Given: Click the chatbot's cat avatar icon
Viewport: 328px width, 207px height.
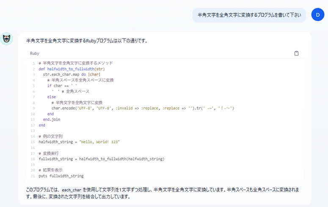Looking at the screenshot, I should (6, 39).
